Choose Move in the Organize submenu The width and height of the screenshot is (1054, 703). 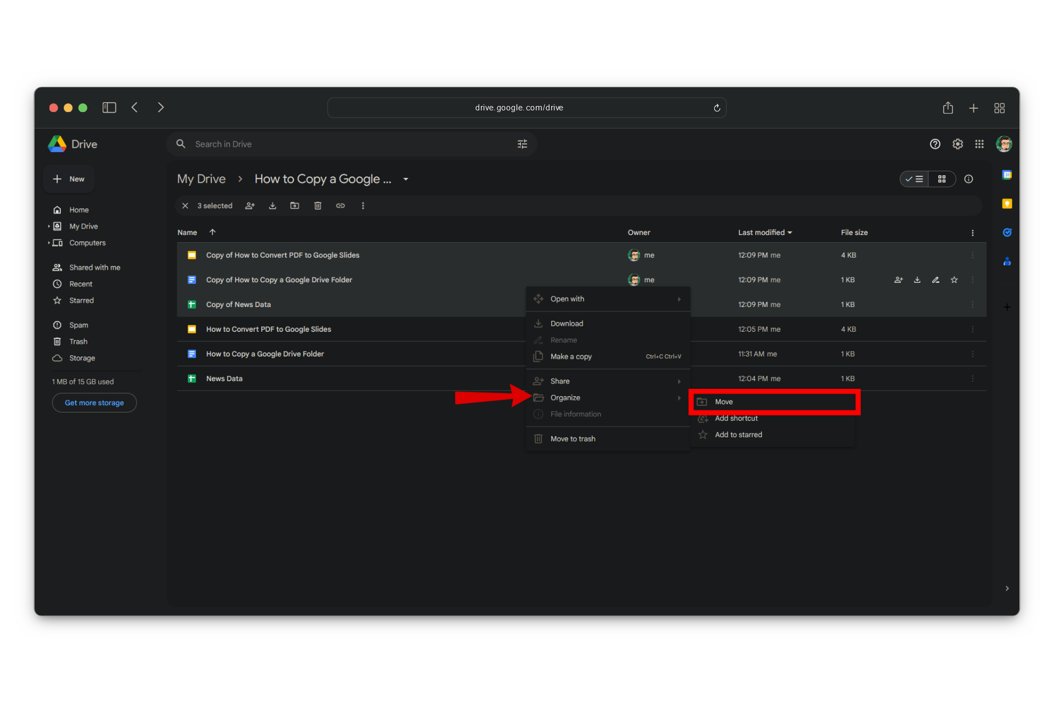(724, 401)
